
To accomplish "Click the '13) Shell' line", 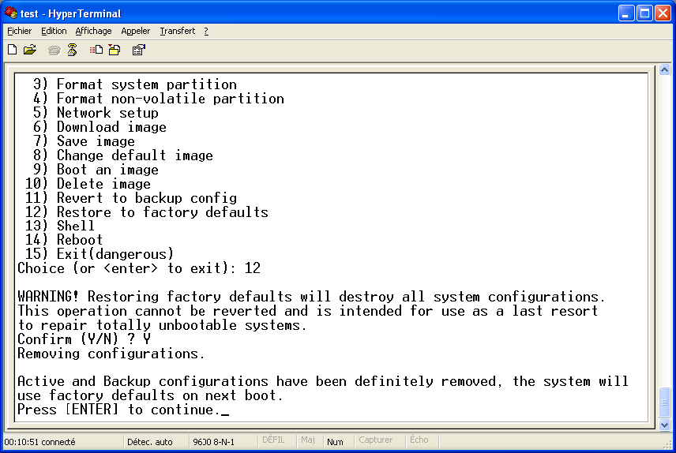I will (x=59, y=226).
